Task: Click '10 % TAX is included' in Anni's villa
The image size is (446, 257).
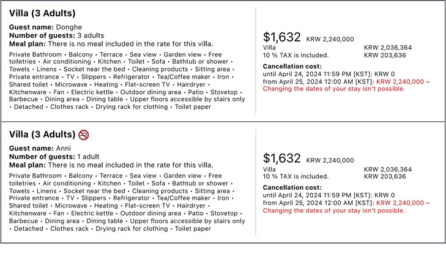Action: tap(295, 177)
